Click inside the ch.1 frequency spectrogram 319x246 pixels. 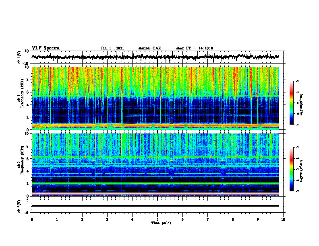(x=155, y=98)
